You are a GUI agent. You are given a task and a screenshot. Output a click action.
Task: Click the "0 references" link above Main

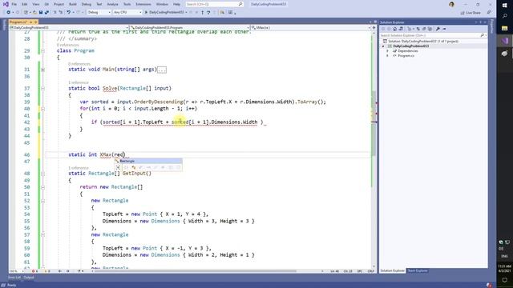79,64
